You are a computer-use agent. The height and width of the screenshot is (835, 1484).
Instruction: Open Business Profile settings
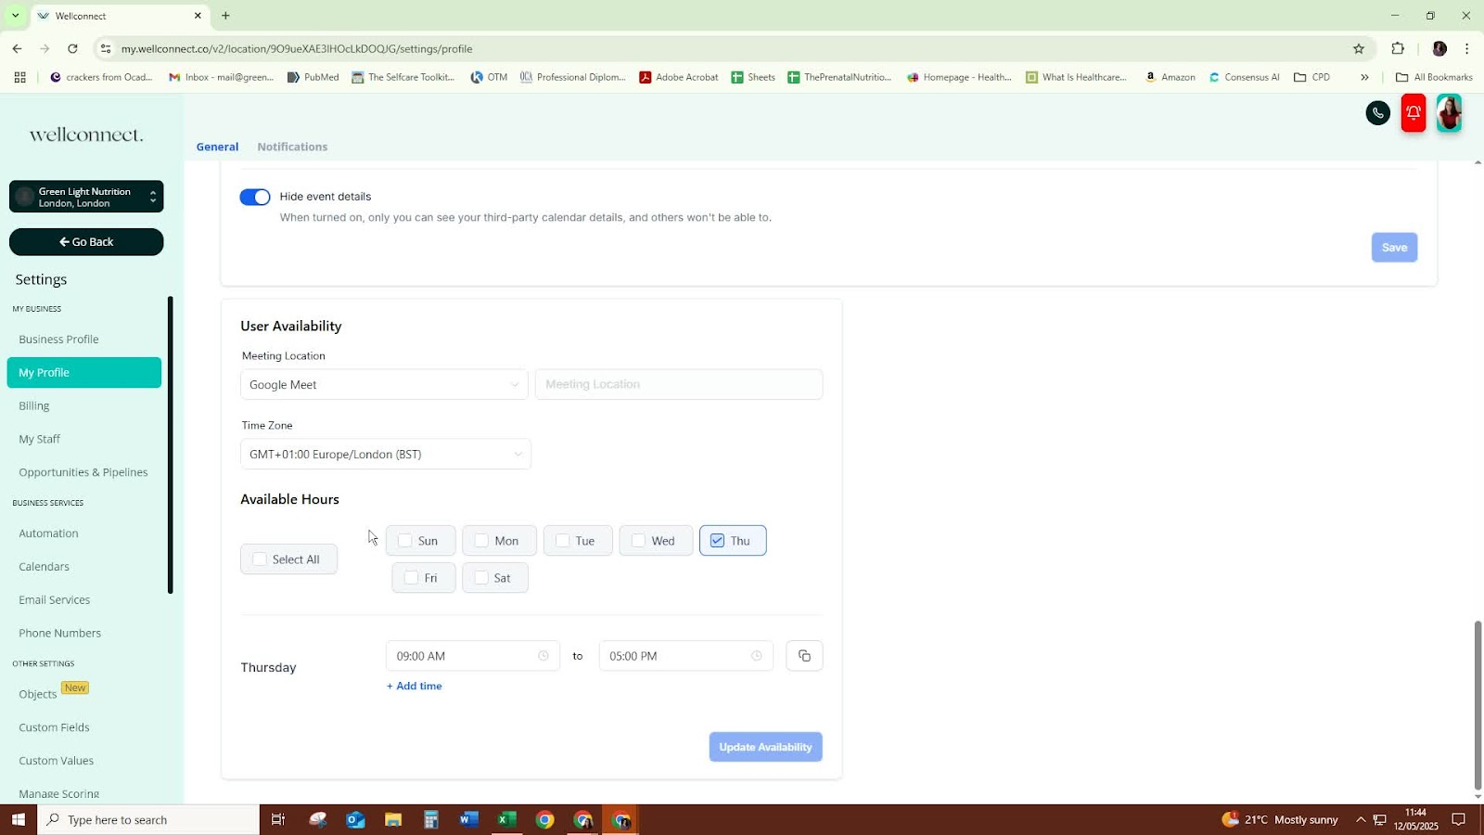(58, 340)
